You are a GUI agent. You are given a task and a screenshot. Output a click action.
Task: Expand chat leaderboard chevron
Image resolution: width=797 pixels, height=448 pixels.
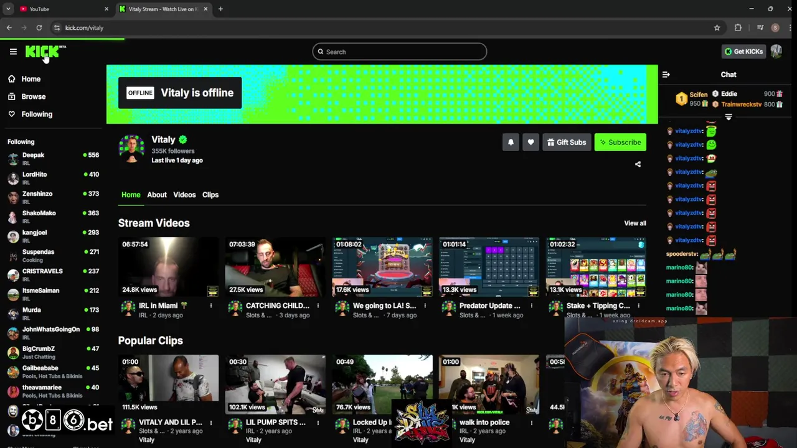click(729, 117)
